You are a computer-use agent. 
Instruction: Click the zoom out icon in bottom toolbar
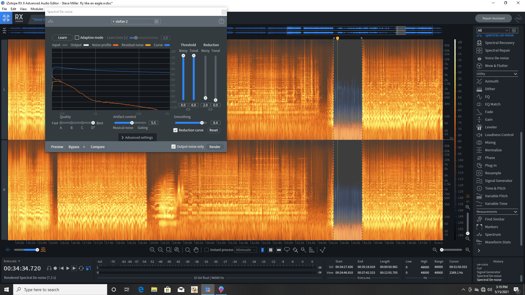(161, 250)
